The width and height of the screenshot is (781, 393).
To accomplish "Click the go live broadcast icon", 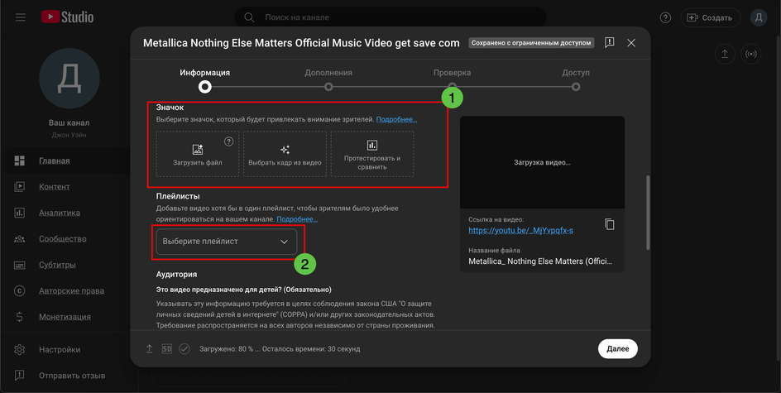I will 751,54.
